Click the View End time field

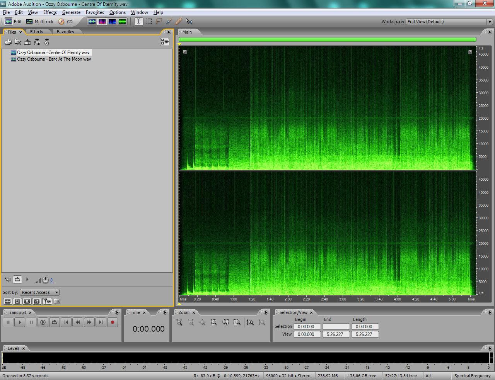click(336, 334)
